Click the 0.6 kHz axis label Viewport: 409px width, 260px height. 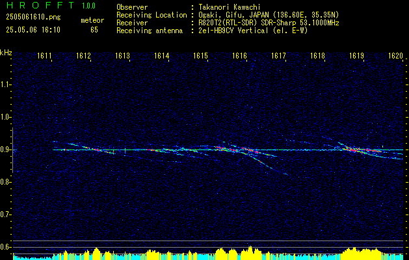point(5,247)
